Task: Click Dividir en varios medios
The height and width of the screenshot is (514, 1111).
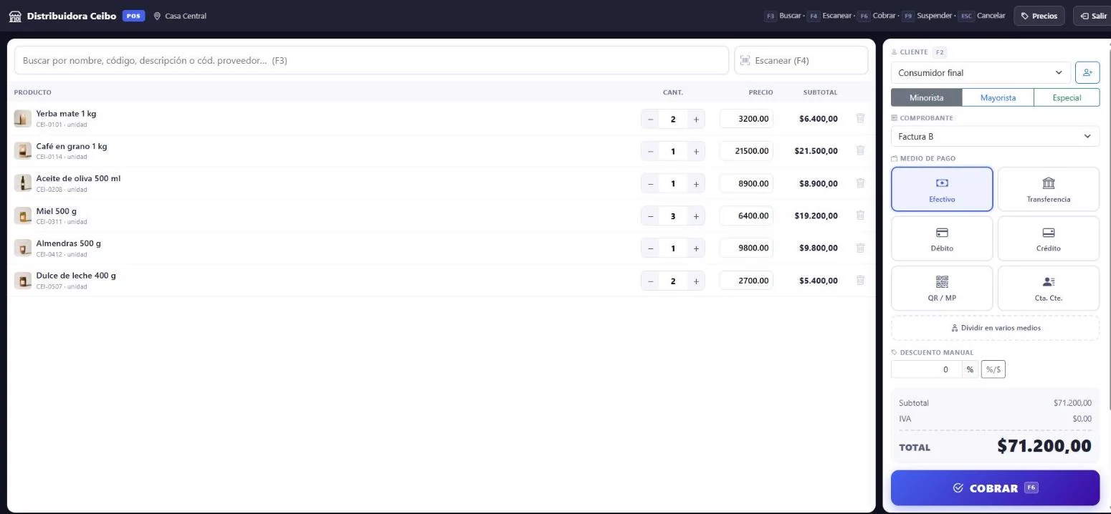Action: 995,328
